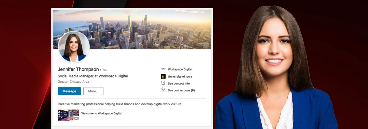The width and height of the screenshot is (368, 129).
Task: Select See contact info
Action: (x=179, y=83)
